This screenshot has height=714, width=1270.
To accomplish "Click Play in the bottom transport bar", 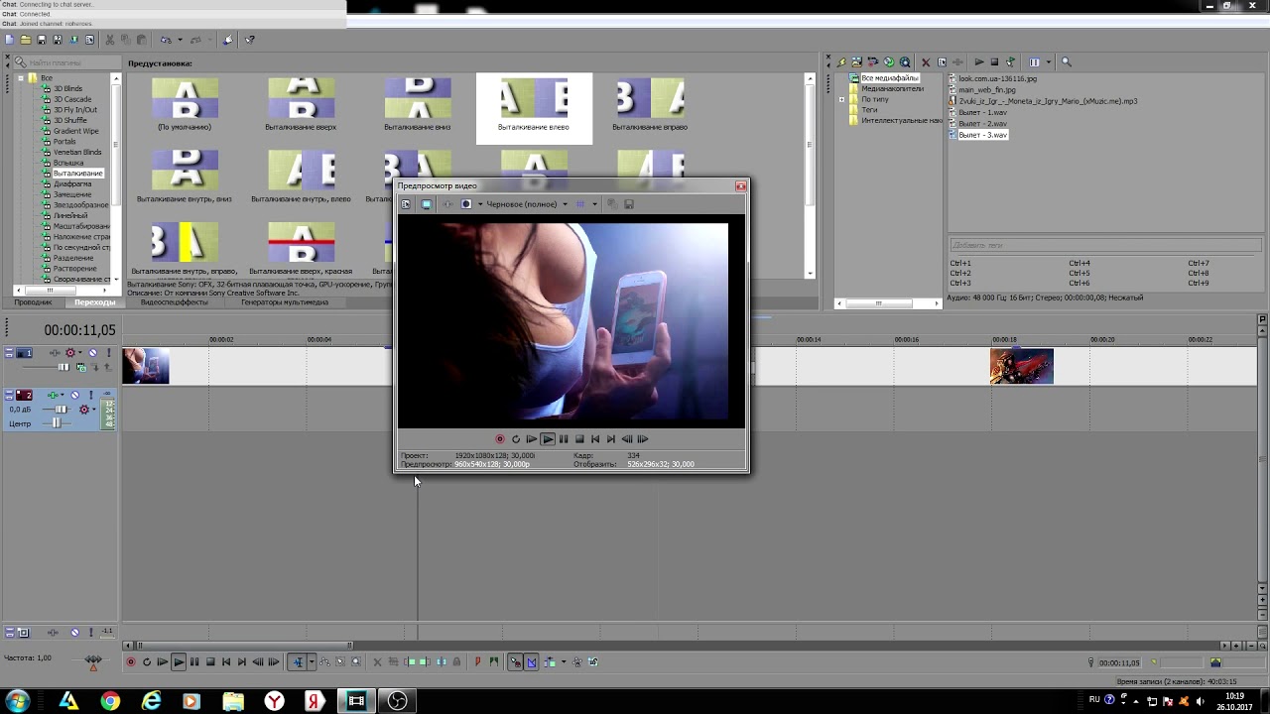I will (x=179, y=662).
